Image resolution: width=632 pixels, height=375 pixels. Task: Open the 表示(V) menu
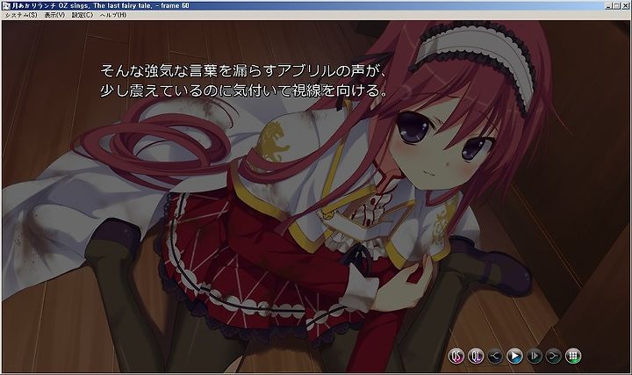pyautogui.click(x=54, y=15)
